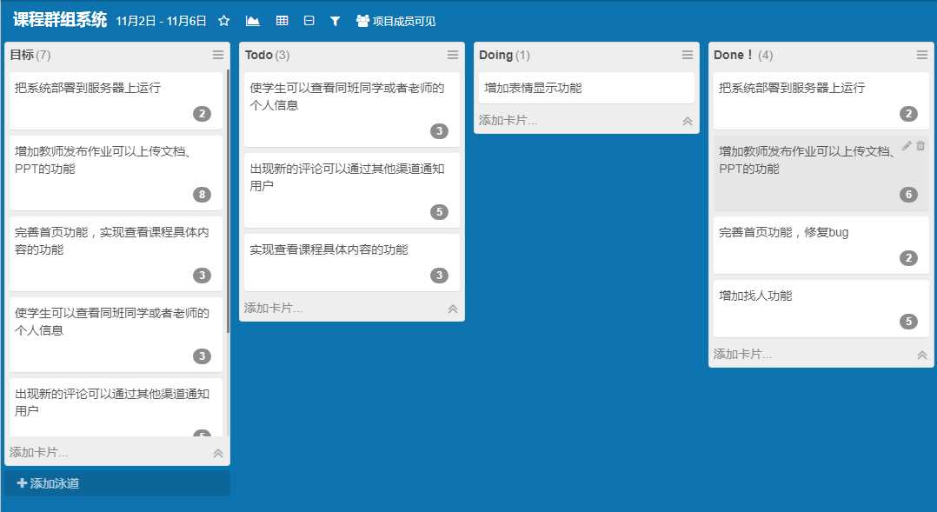Open 使学生可以查看 card in 目标 column
The width and height of the screenshot is (937, 512).
116,335
